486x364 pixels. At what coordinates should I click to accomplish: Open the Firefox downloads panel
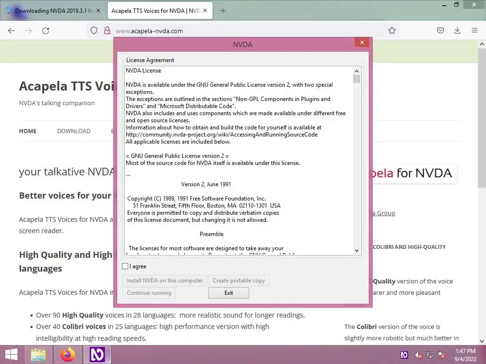pos(457,30)
